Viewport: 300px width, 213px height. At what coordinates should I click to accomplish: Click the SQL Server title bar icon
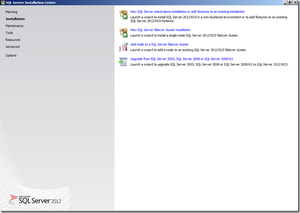coord(3,2)
